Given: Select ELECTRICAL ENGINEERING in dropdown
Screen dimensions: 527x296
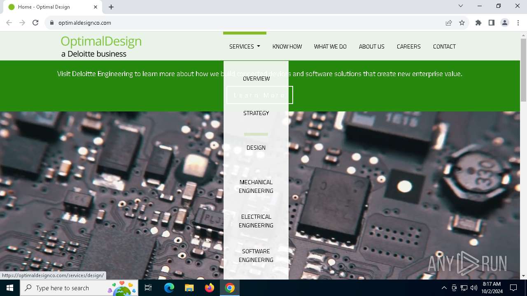Looking at the screenshot, I should tap(256, 221).
